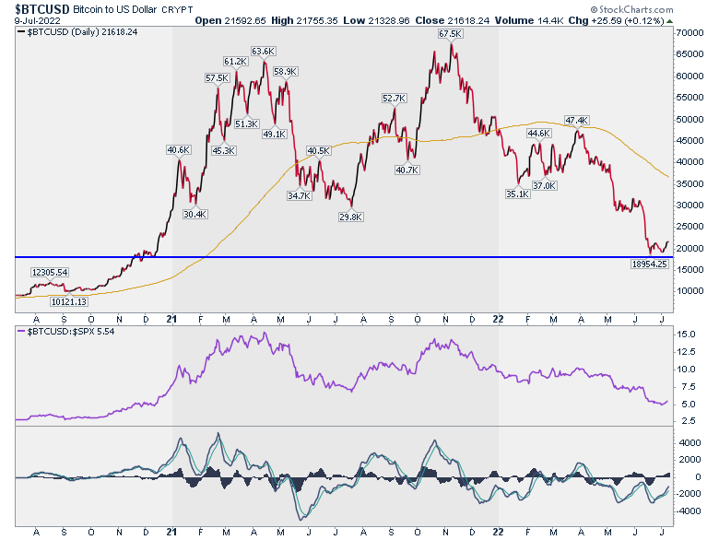719x540 pixels.
Task: Click the 30.4K low price label
Action: [x=194, y=214]
